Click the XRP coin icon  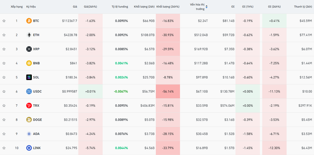click(29, 49)
